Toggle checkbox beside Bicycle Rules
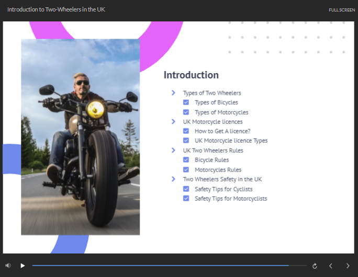This screenshot has height=277, width=358. pos(186,160)
